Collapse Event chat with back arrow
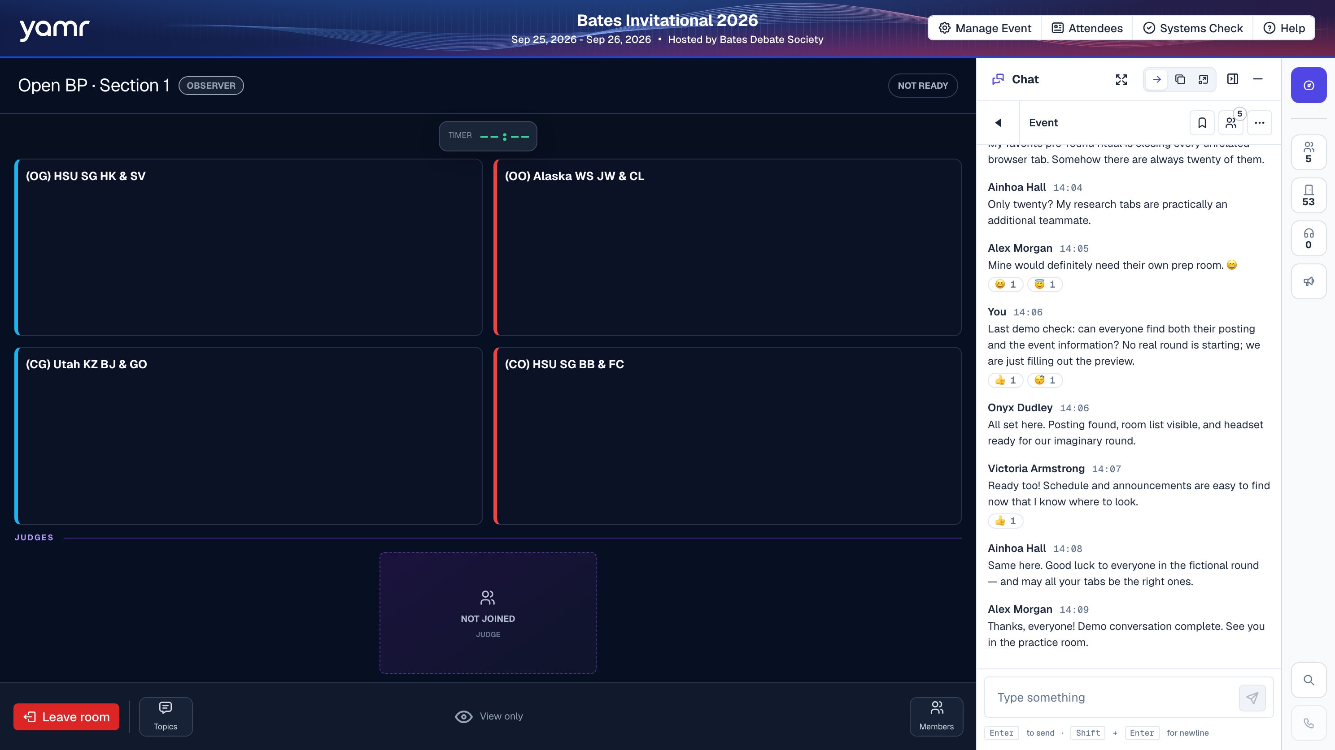The image size is (1335, 750). pyautogui.click(x=998, y=123)
